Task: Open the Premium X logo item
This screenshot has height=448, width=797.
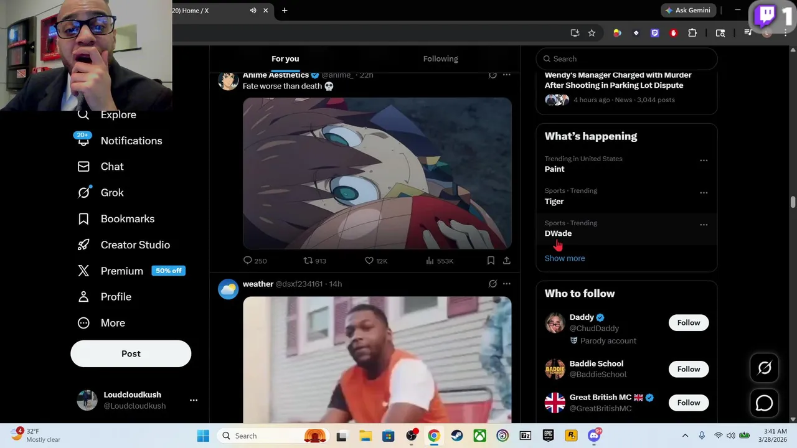Action: click(83, 271)
